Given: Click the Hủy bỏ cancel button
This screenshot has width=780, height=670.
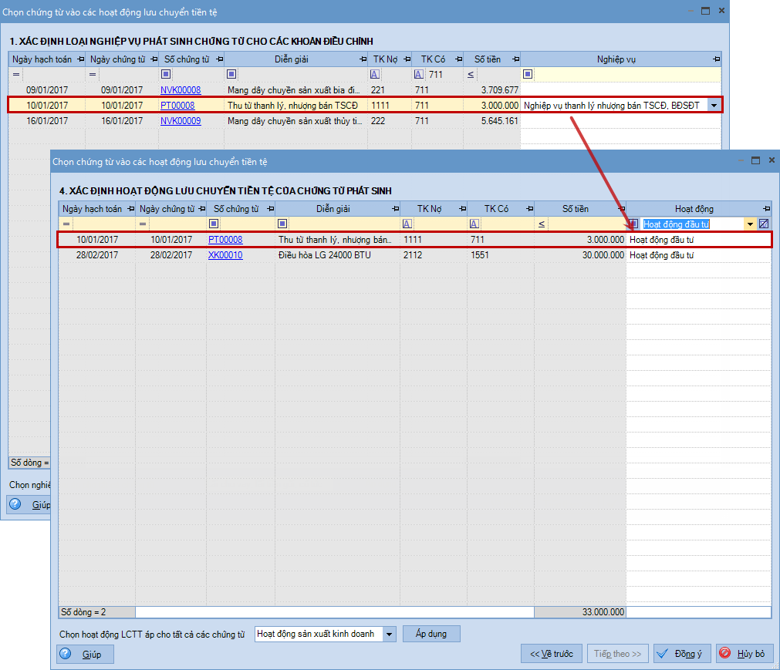Looking at the screenshot, I should coord(744,654).
